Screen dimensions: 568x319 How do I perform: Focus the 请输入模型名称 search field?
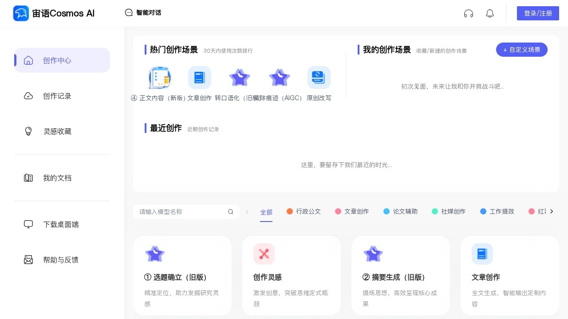[x=182, y=212]
